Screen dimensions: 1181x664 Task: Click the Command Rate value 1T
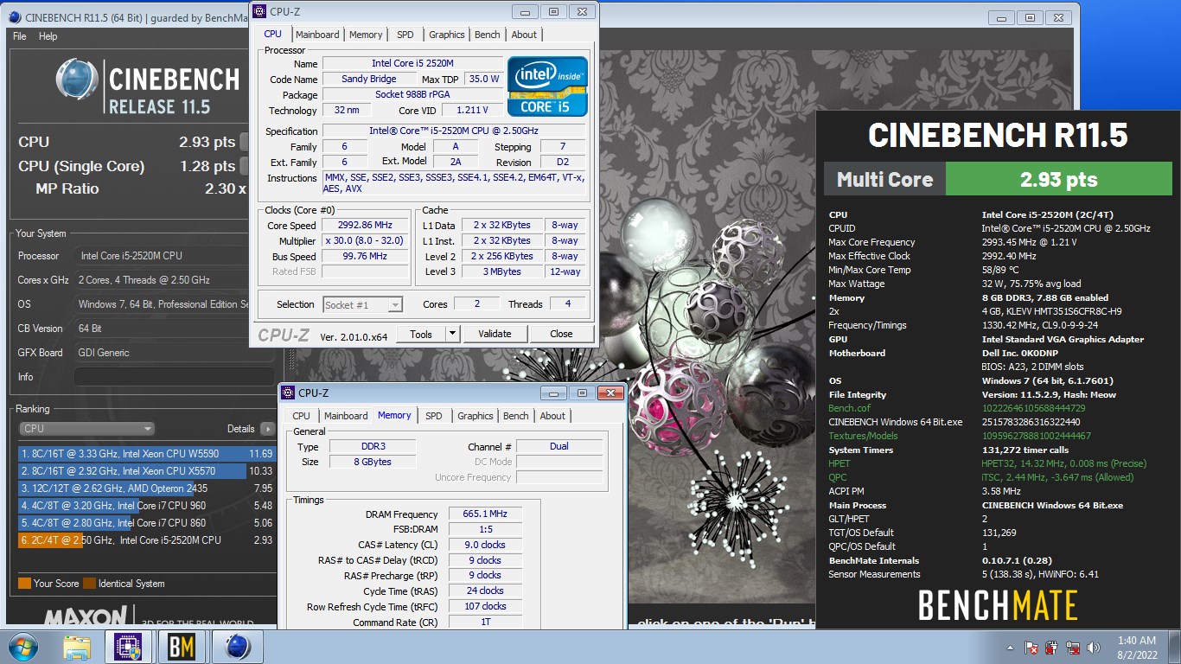pos(485,622)
